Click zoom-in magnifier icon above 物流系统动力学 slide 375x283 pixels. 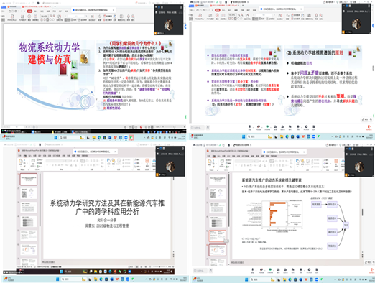pyautogui.click(x=51, y=16)
